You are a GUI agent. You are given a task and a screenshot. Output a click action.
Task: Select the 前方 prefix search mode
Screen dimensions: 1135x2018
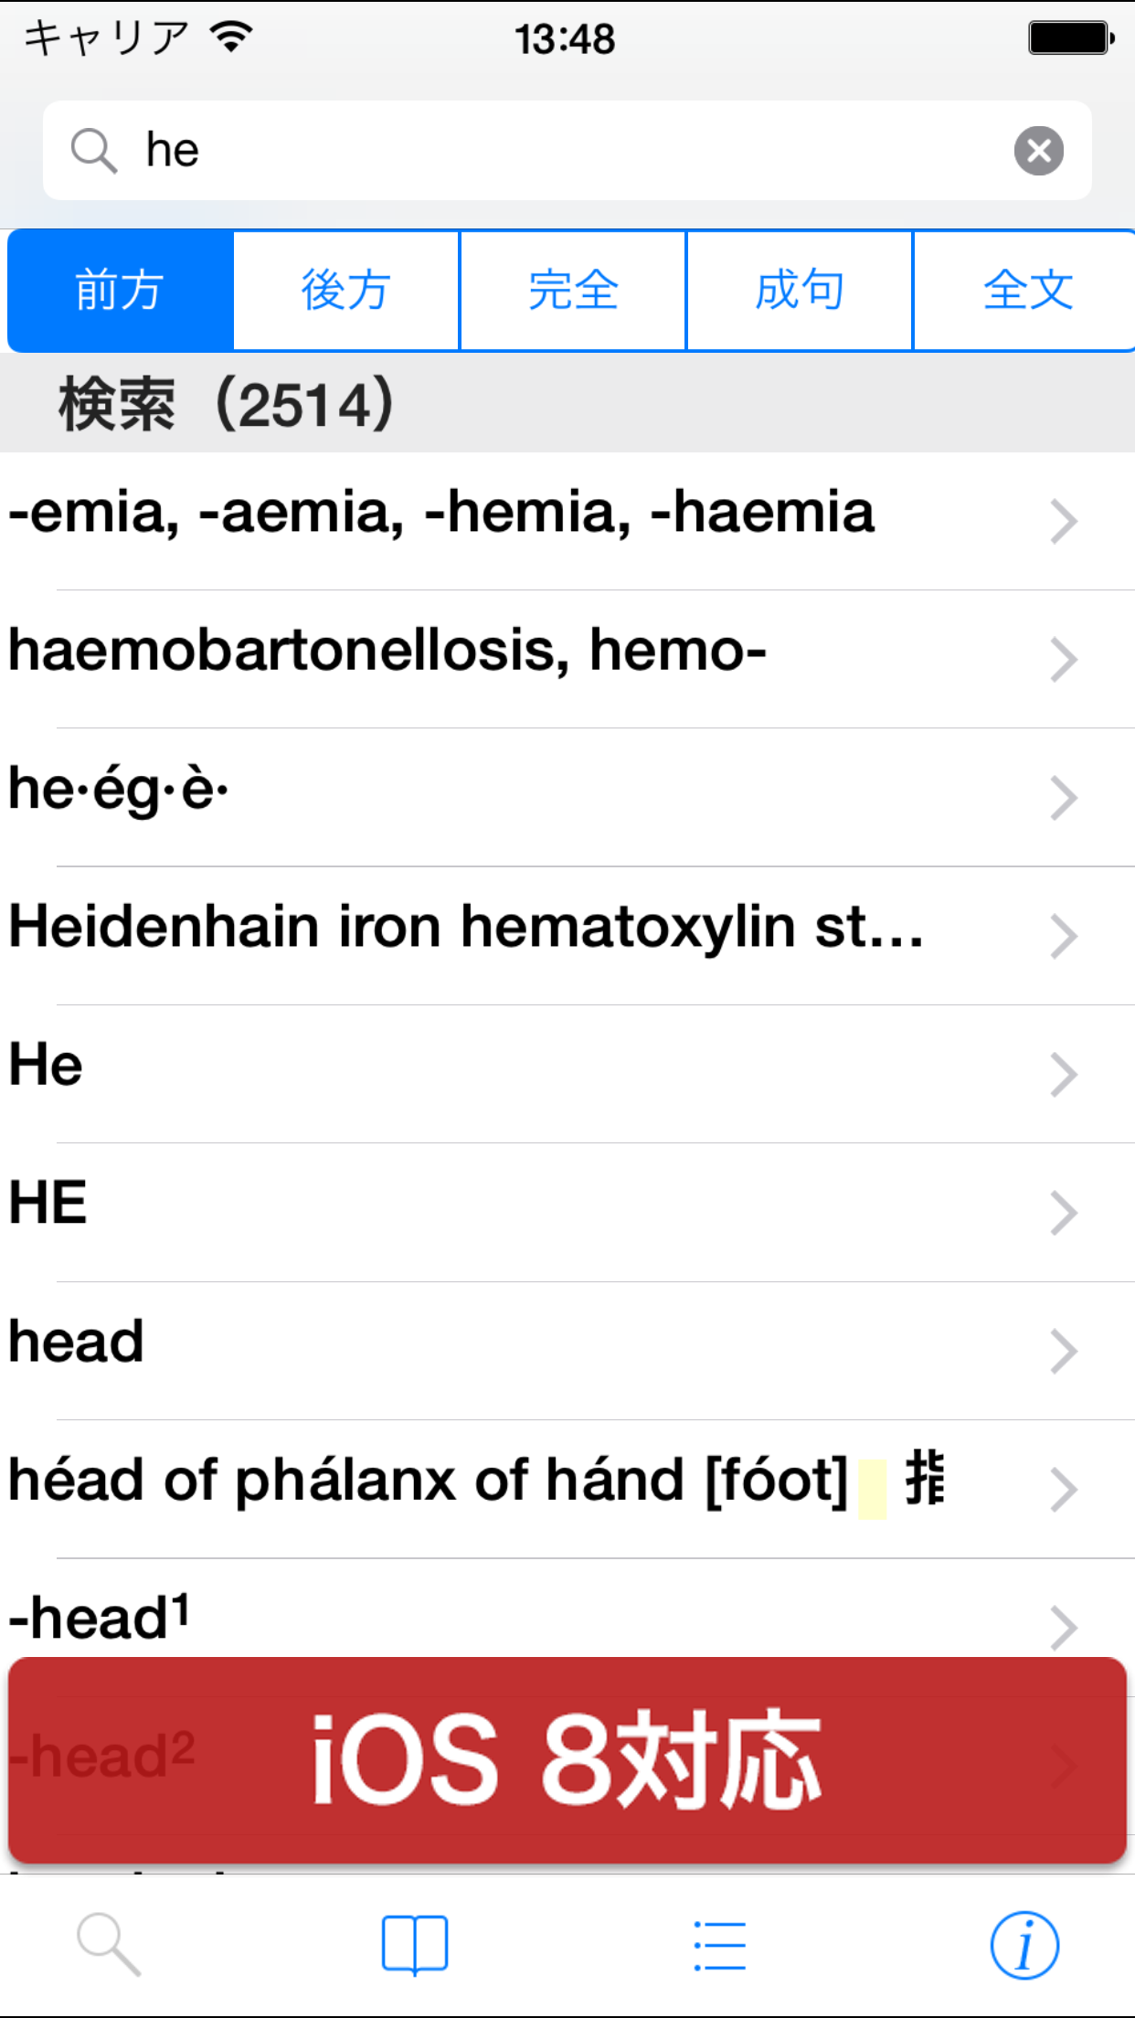click(120, 291)
